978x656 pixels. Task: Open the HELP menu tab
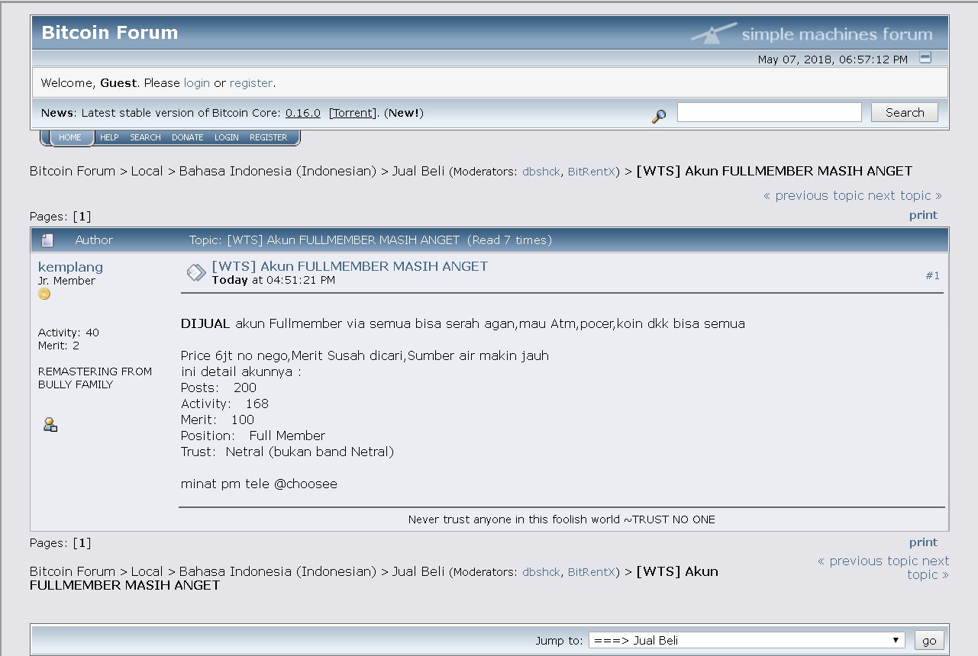pyautogui.click(x=109, y=137)
